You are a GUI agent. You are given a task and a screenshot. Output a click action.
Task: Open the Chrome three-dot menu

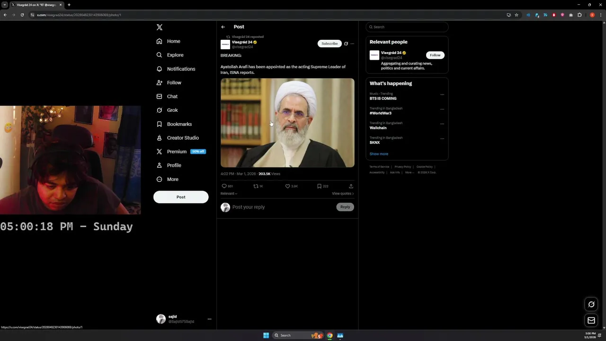coord(601,15)
